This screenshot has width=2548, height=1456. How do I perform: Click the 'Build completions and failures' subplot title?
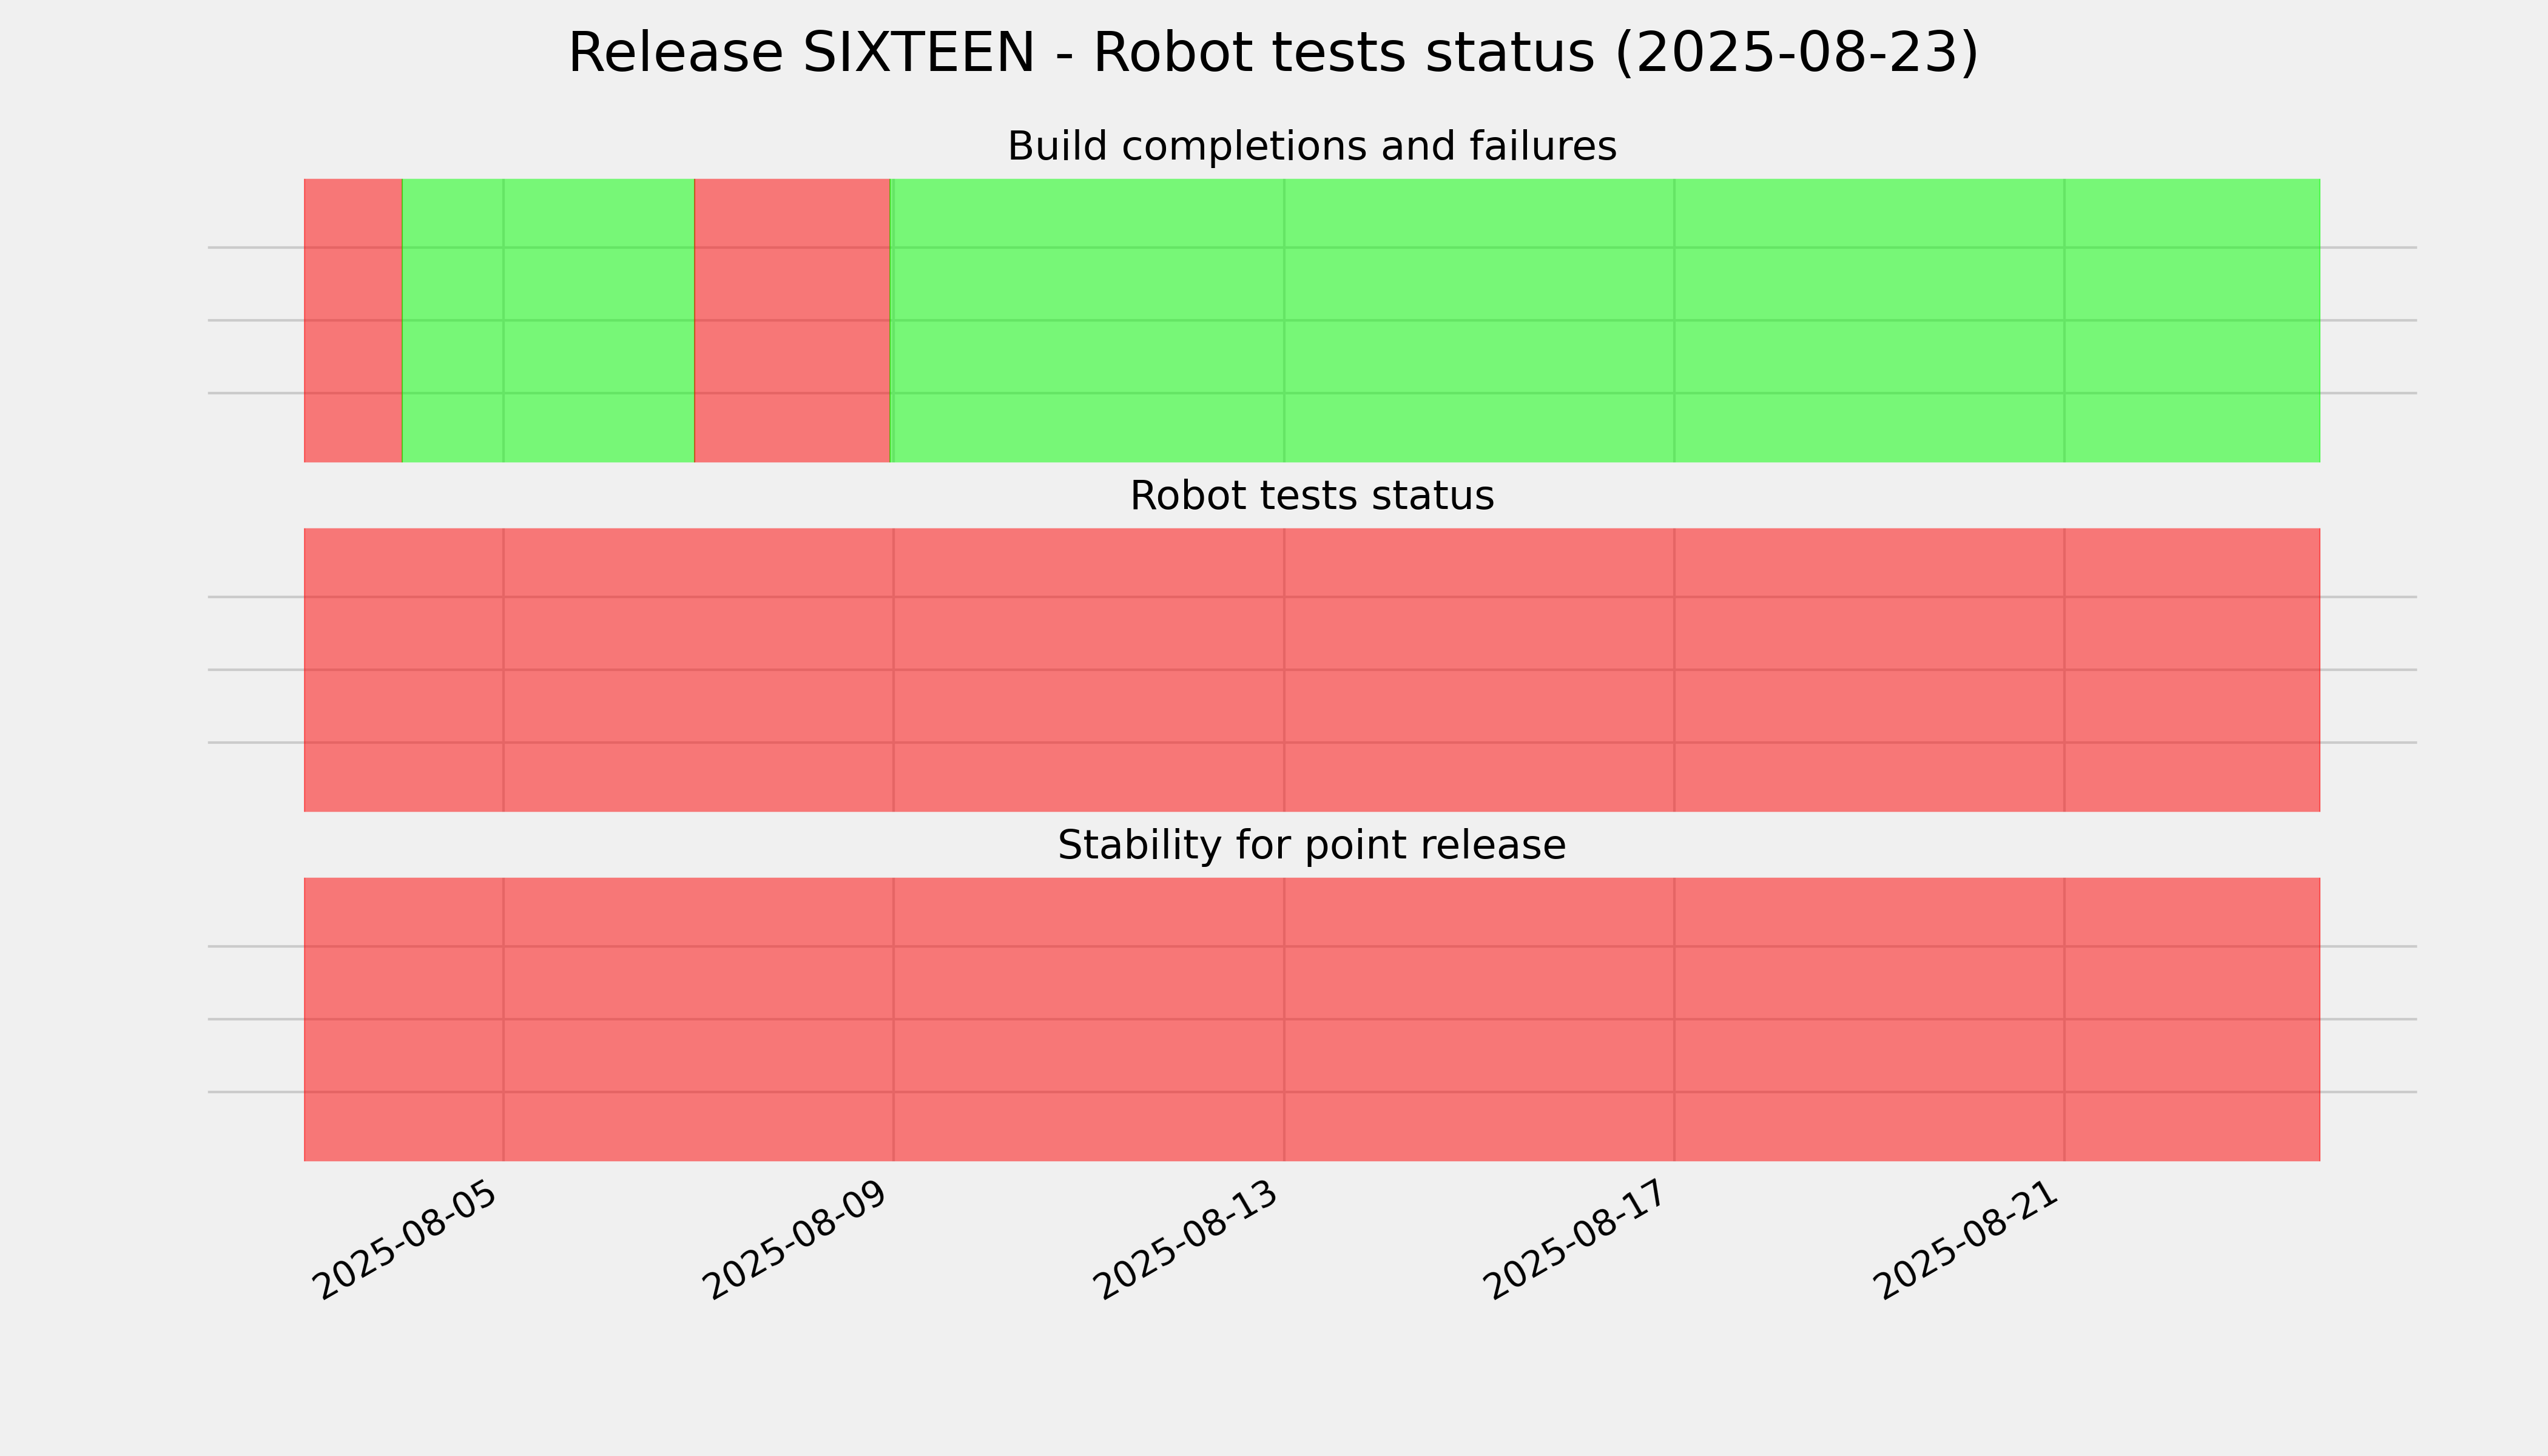point(1311,146)
